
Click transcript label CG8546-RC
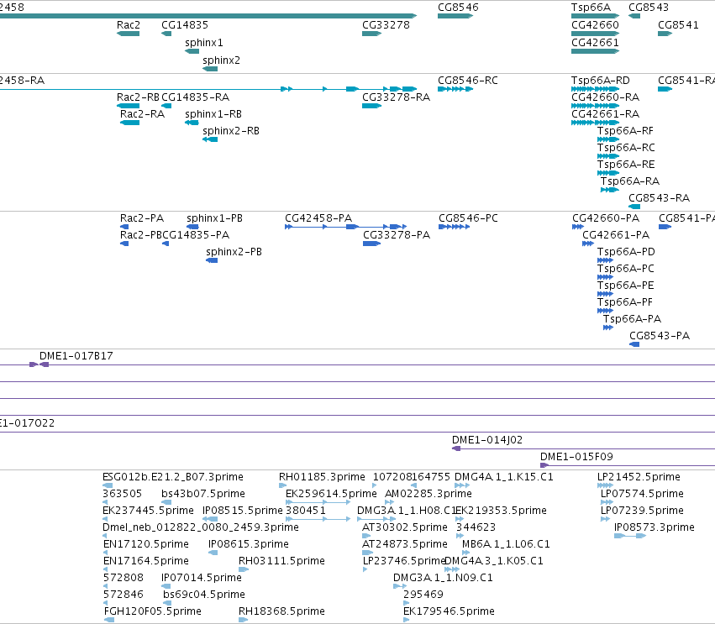(468, 81)
